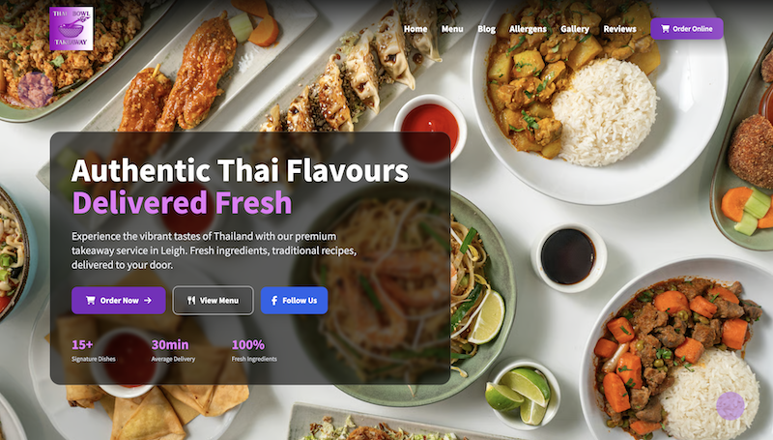Open the Reviews page
773x440 pixels.
(x=619, y=29)
